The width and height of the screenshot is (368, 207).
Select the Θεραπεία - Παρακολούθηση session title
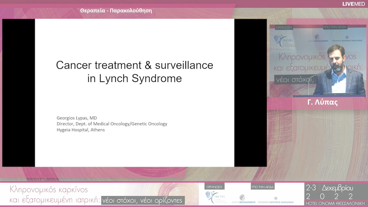pyautogui.click(x=116, y=11)
